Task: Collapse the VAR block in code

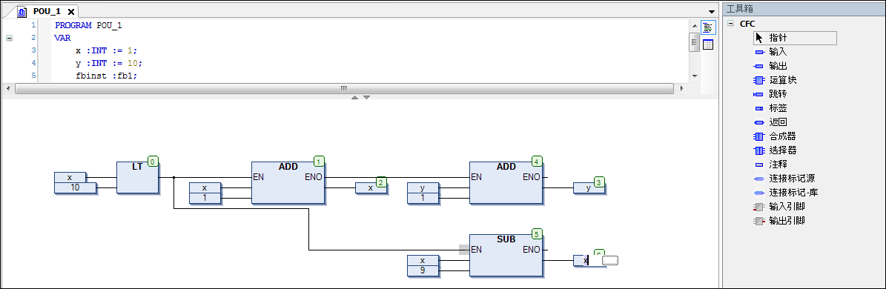Action: [8, 38]
